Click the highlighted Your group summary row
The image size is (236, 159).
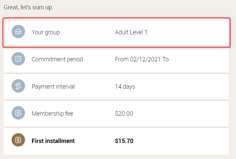(187, 32)
